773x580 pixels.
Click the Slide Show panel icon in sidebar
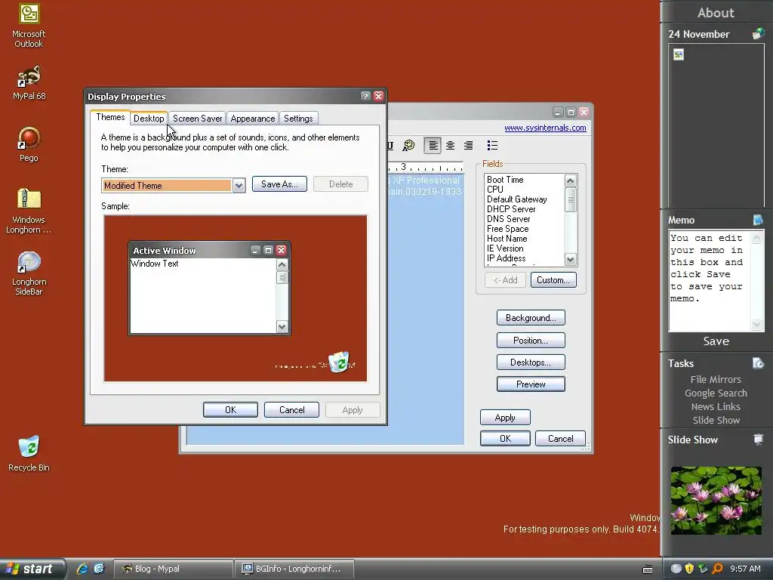(758, 439)
